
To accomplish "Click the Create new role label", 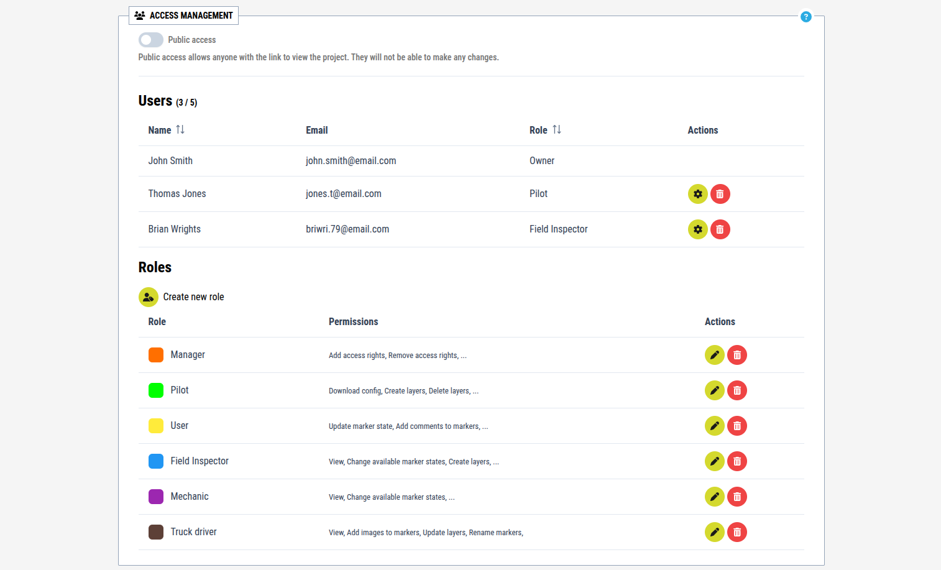I will pyautogui.click(x=193, y=297).
